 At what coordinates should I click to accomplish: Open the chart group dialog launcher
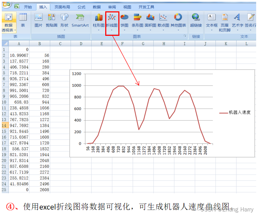coord(185,36)
